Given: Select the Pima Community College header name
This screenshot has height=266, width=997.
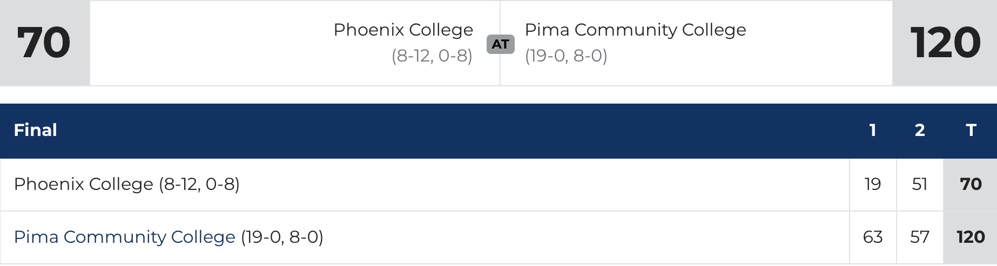Looking at the screenshot, I should click(635, 30).
